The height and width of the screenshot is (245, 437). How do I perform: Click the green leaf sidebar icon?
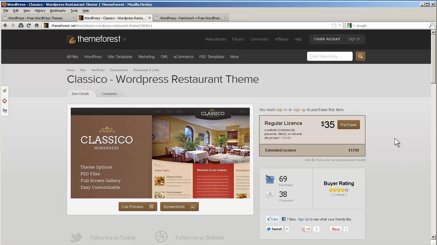(x=5, y=90)
